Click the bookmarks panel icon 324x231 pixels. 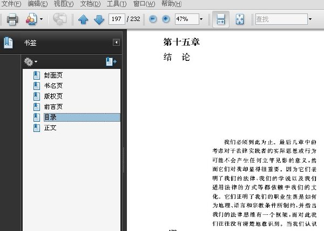8,43
